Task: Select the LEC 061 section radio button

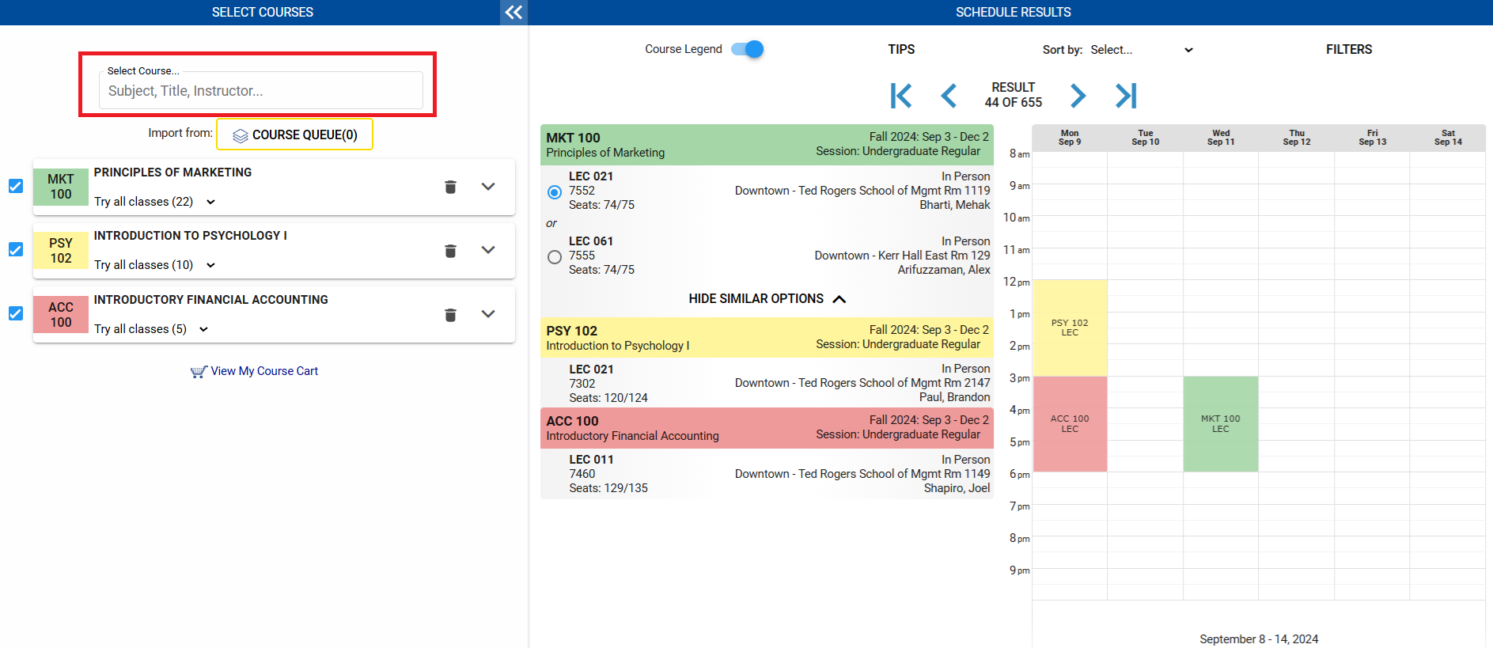Action: (x=555, y=256)
